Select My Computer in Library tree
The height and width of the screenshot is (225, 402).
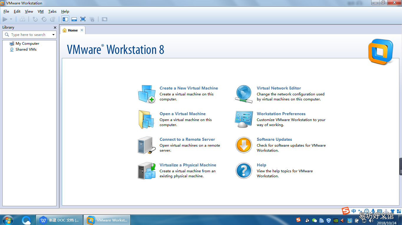24,44
